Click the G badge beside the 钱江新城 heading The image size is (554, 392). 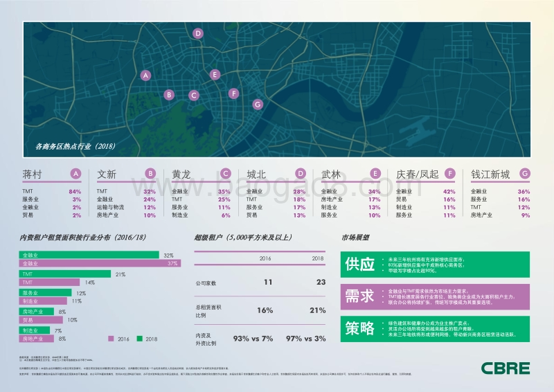[x=525, y=174]
